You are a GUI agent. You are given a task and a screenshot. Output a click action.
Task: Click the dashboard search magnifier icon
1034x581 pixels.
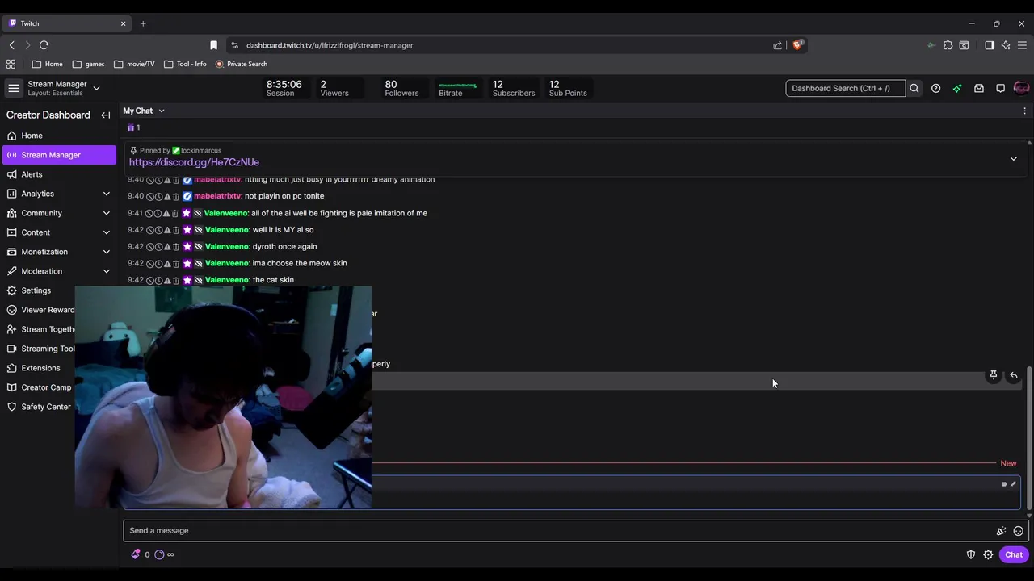click(914, 88)
